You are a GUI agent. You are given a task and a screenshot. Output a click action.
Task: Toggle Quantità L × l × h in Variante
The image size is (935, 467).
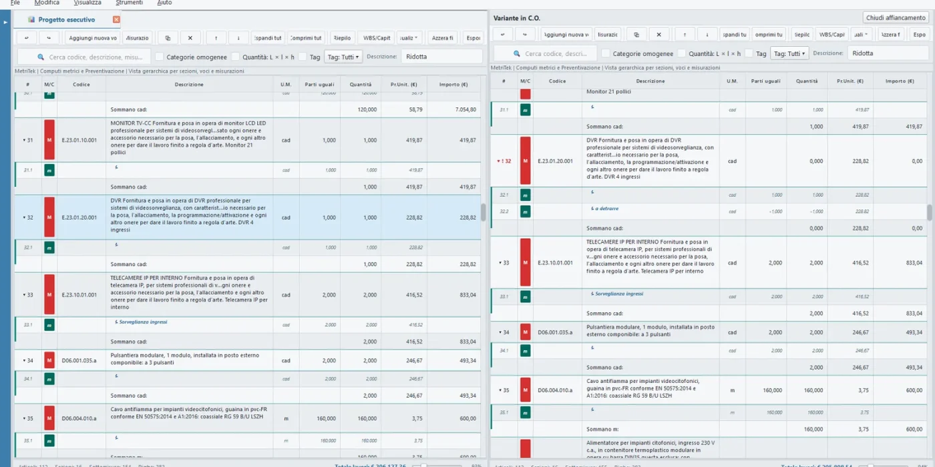[681, 53]
